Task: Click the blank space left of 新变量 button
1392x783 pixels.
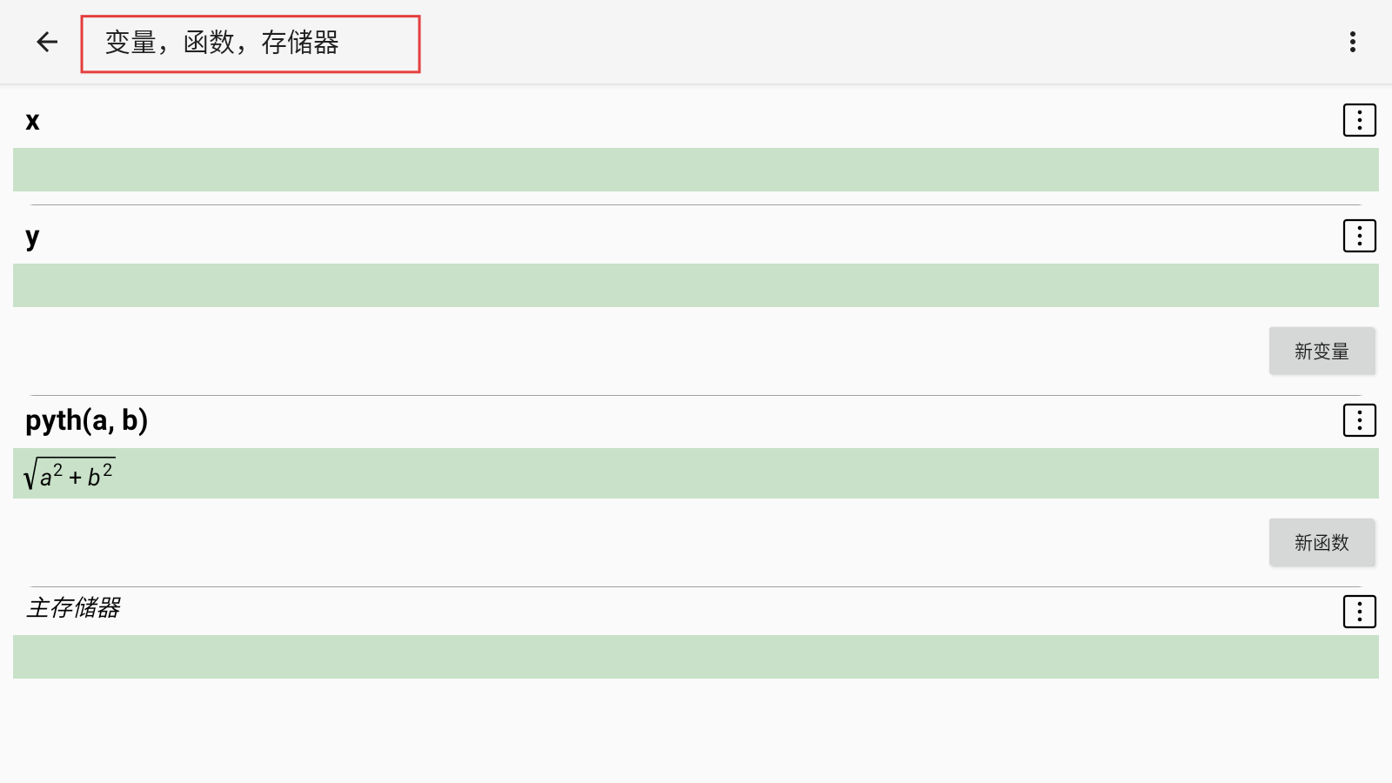Action: (x=639, y=351)
